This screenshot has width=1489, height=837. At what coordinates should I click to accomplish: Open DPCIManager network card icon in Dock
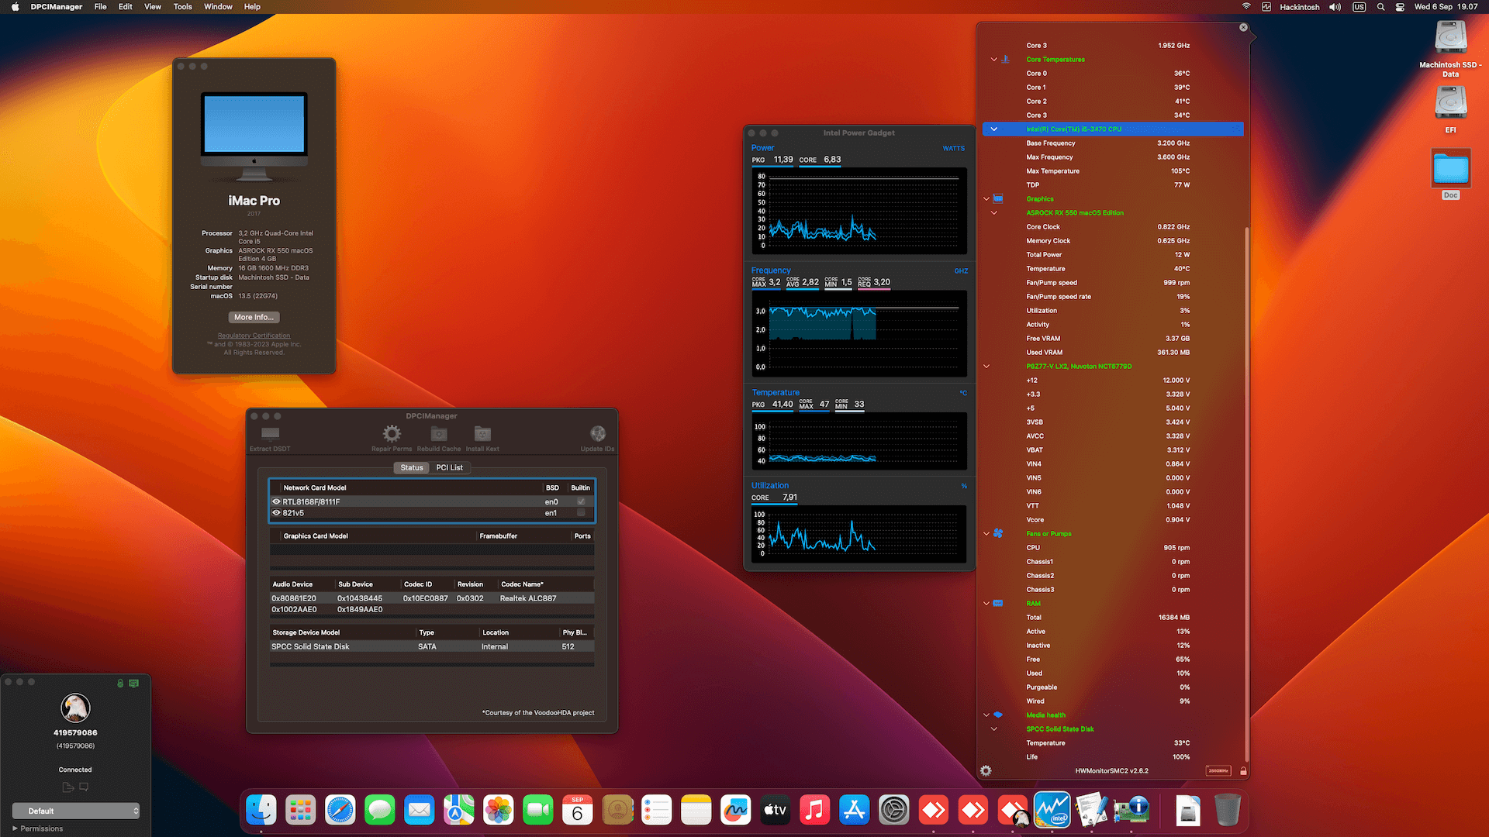(x=1131, y=811)
